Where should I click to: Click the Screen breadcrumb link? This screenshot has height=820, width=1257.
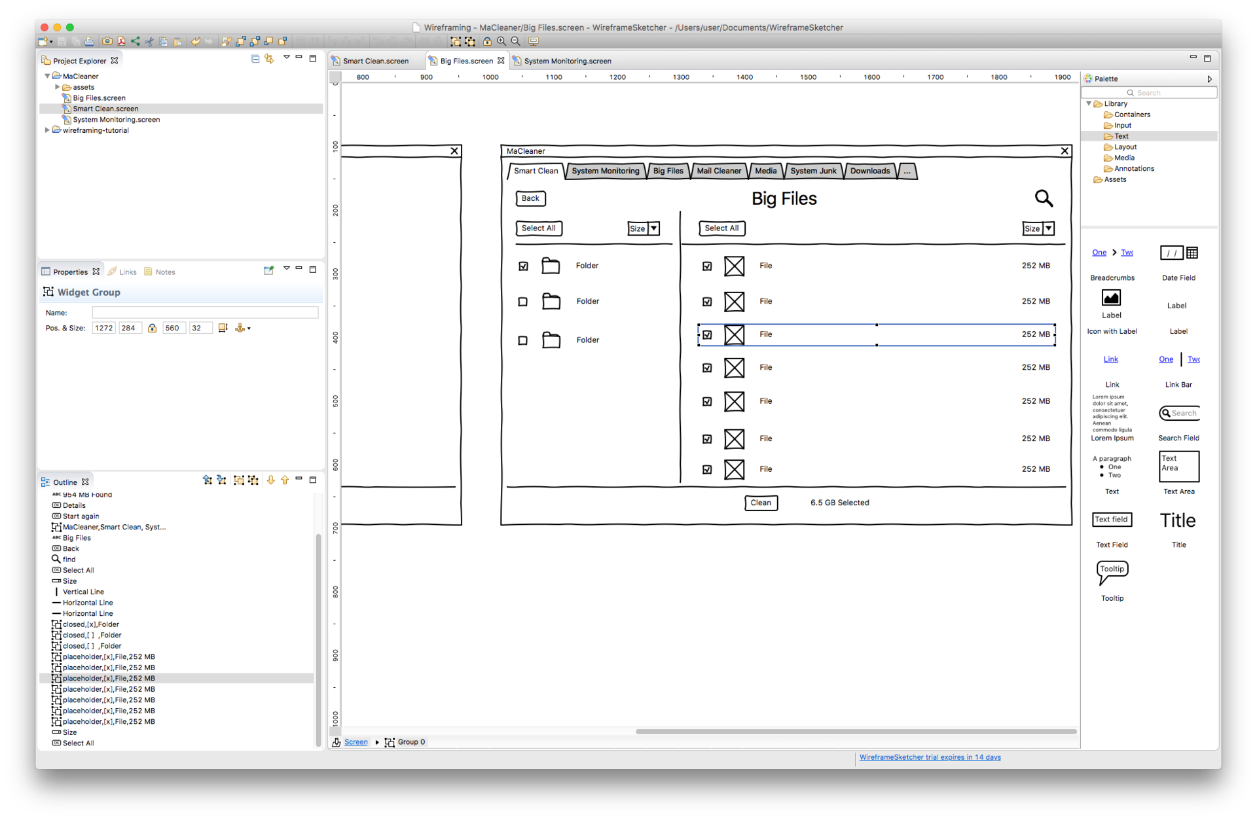[x=355, y=742]
